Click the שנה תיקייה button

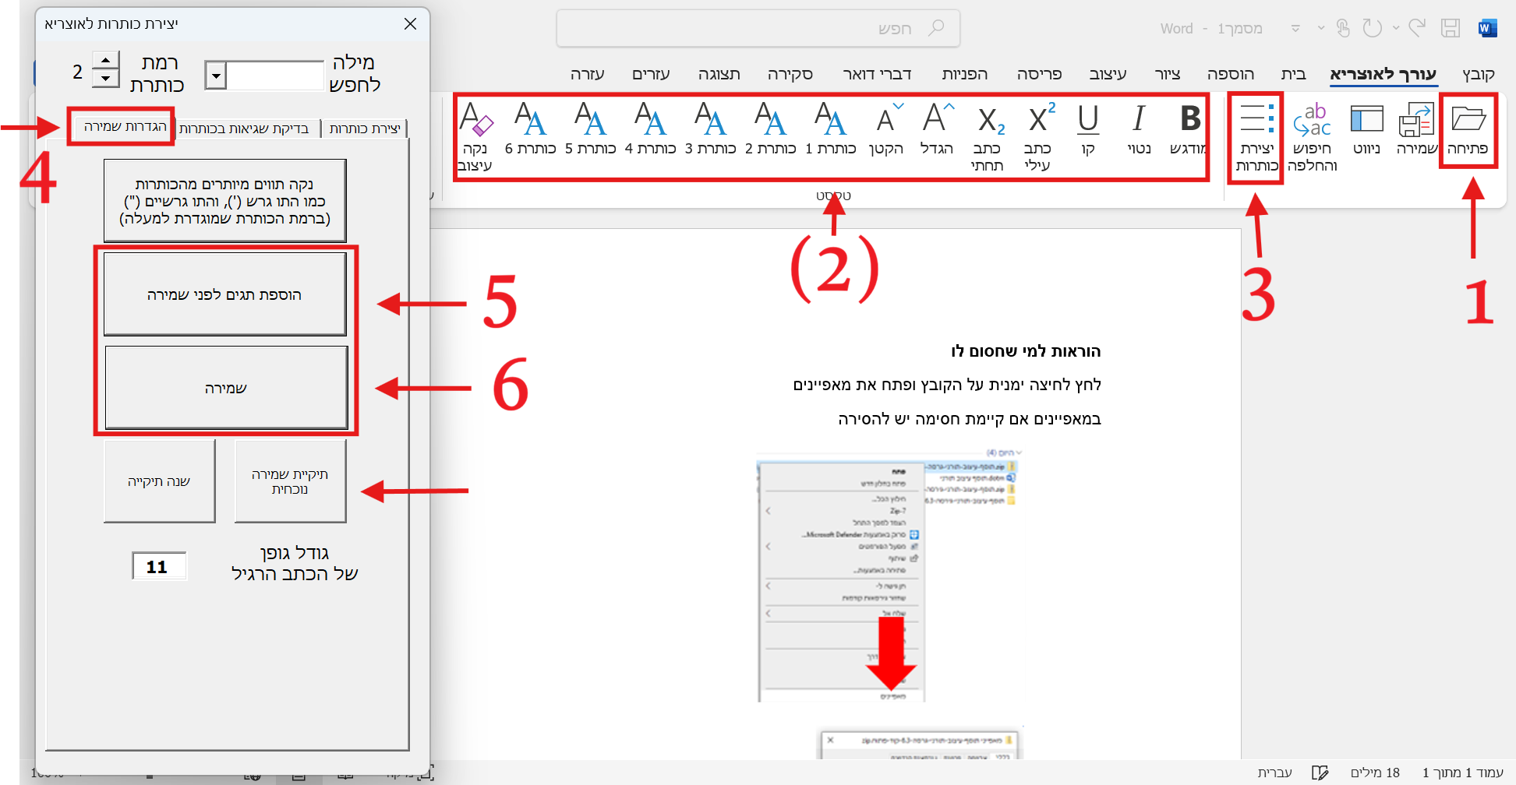(x=159, y=481)
